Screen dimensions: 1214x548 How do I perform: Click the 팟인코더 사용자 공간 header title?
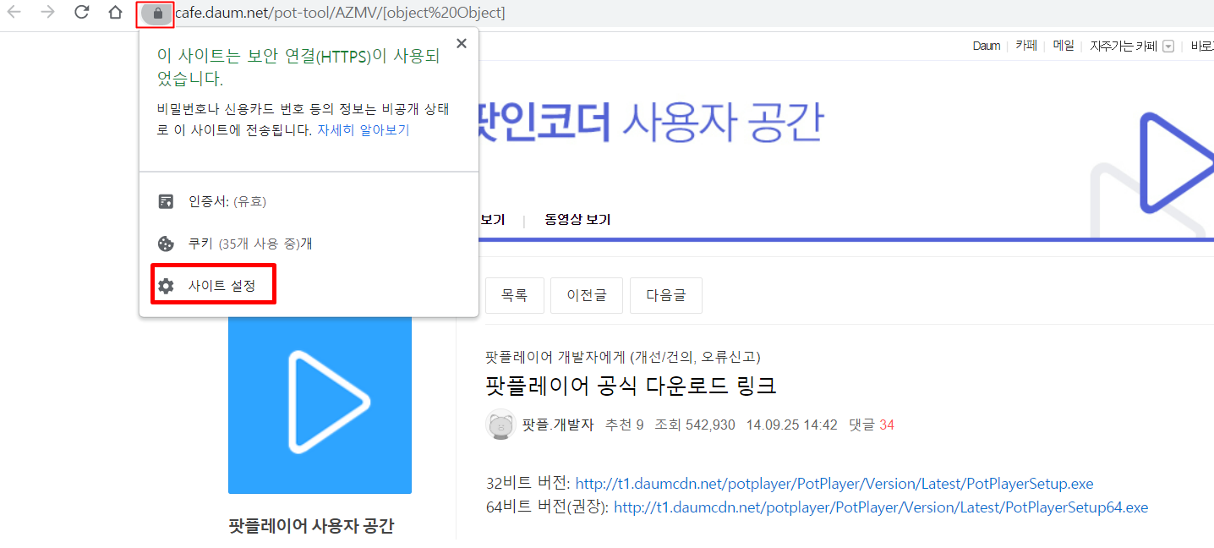pos(650,123)
